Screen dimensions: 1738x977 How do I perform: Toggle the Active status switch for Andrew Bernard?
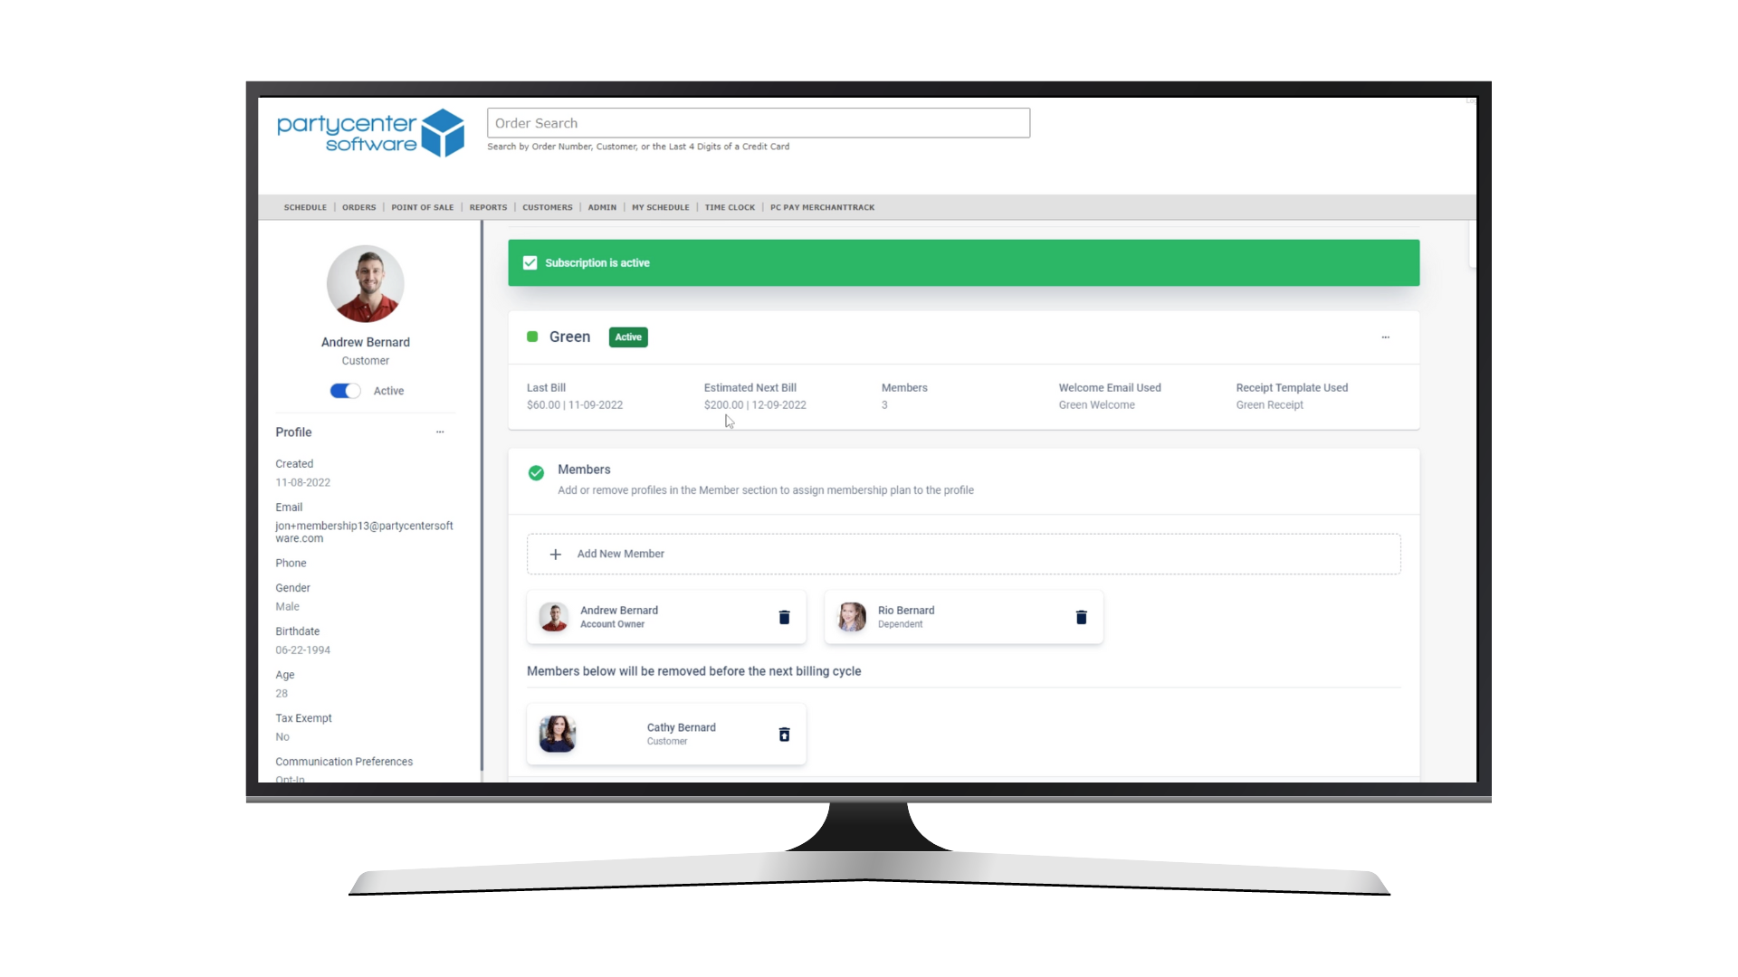345,390
